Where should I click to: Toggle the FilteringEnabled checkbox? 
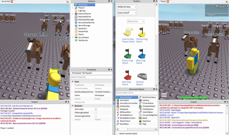[96, 113]
